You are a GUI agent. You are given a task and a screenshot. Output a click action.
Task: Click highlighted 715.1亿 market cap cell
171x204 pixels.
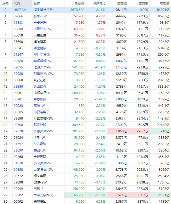pyautogui.click(x=160, y=195)
